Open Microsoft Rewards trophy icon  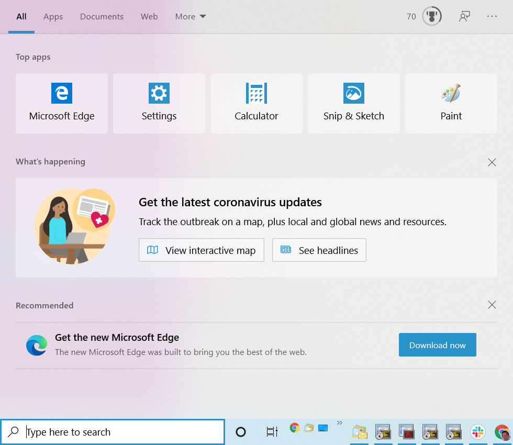pyautogui.click(x=432, y=16)
